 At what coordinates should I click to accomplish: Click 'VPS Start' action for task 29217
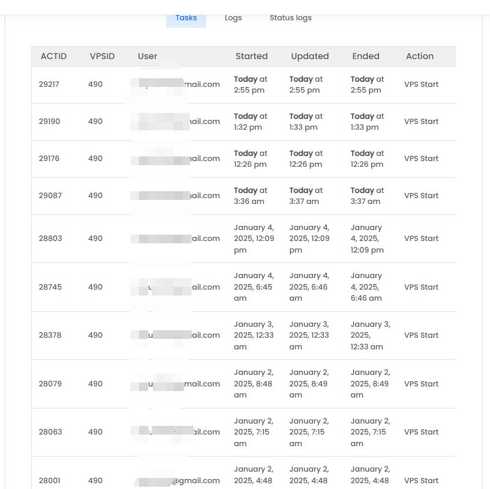(421, 85)
